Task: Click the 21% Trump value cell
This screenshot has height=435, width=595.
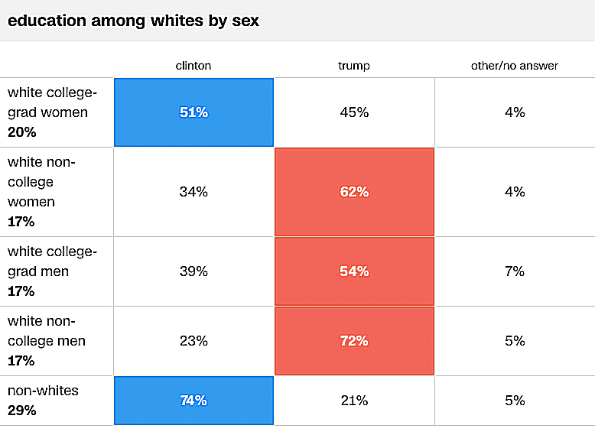Action: click(x=354, y=401)
